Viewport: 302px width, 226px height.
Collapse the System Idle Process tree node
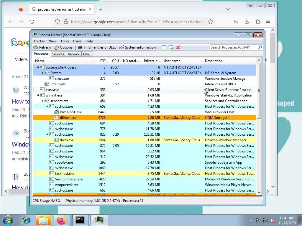click(38, 67)
